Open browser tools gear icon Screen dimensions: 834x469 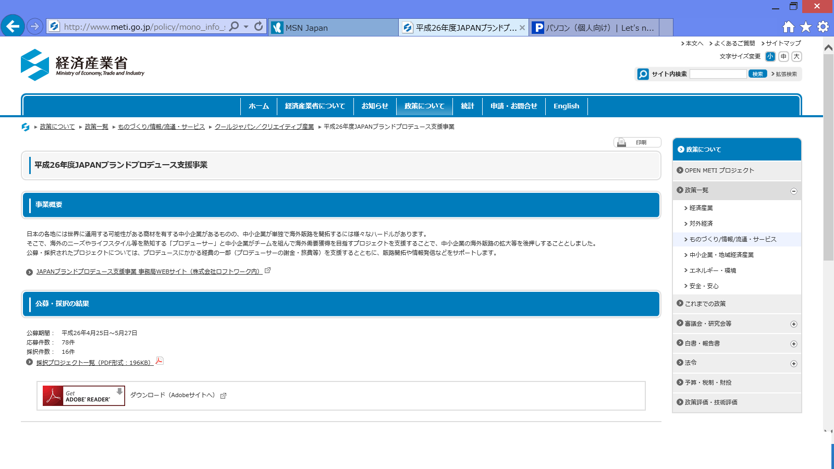[823, 27]
